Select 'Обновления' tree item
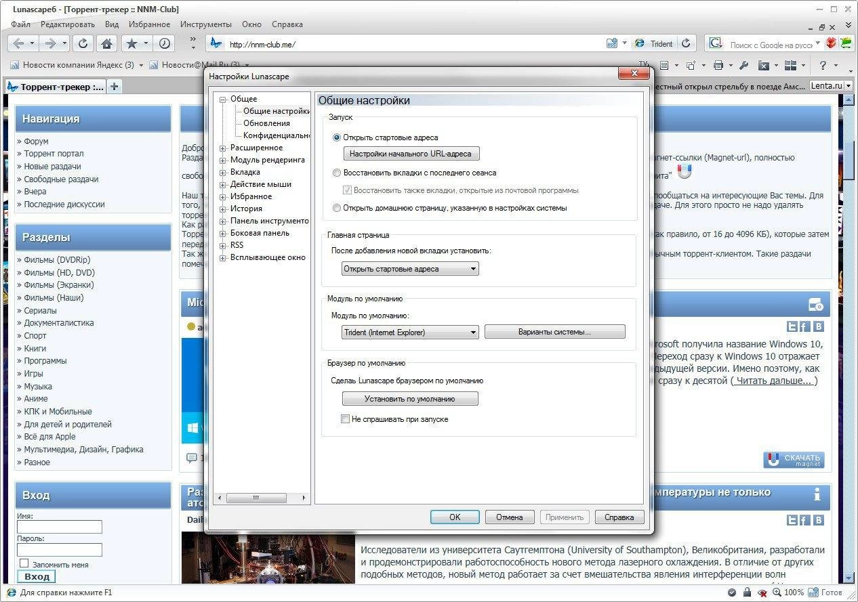858x602 pixels. [266, 123]
